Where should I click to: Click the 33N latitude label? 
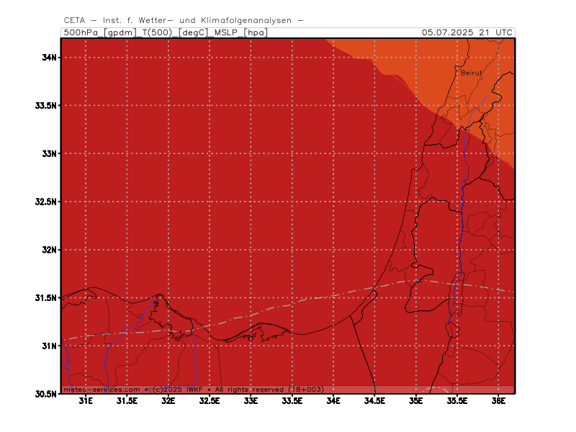coord(49,153)
